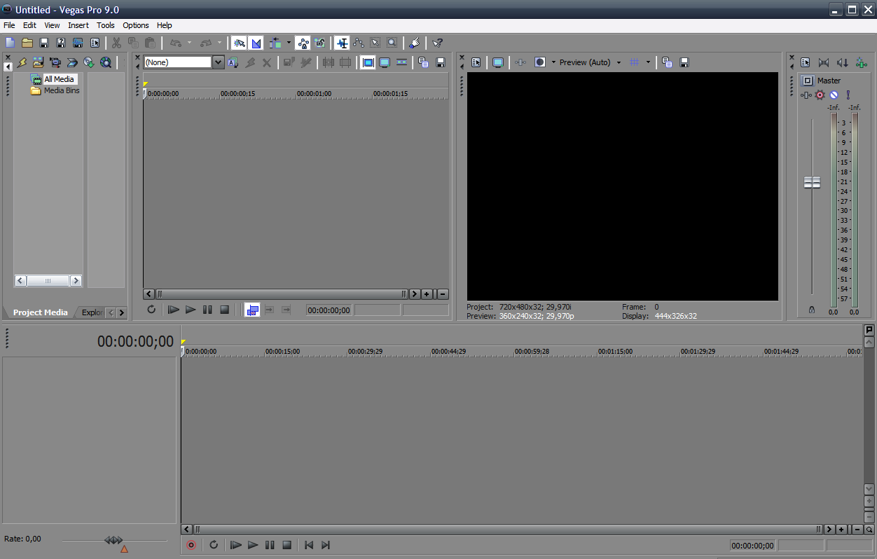Toggle Automatic Crossfades button
Image resolution: width=877 pixels, height=559 pixels.
click(256, 43)
